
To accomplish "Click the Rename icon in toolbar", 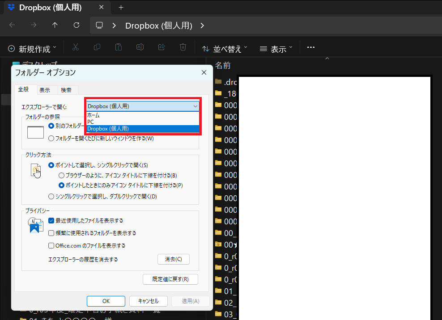I will (140, 47).
